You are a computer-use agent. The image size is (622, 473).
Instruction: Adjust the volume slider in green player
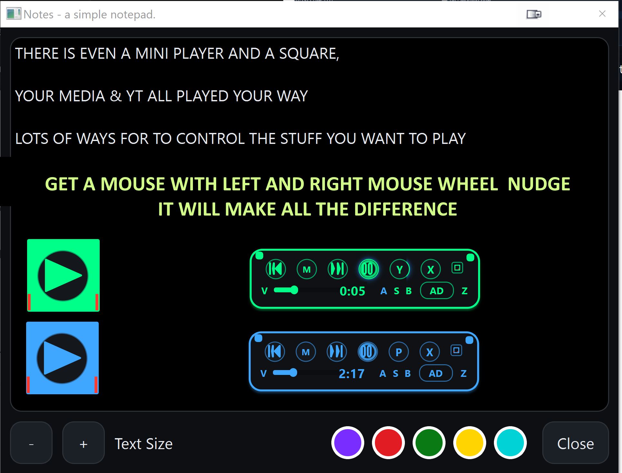point(294,290)
